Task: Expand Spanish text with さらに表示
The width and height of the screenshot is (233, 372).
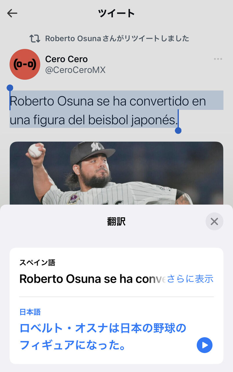Action: (190, 279)
